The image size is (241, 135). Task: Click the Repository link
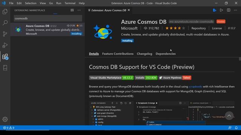coord(198,28)
